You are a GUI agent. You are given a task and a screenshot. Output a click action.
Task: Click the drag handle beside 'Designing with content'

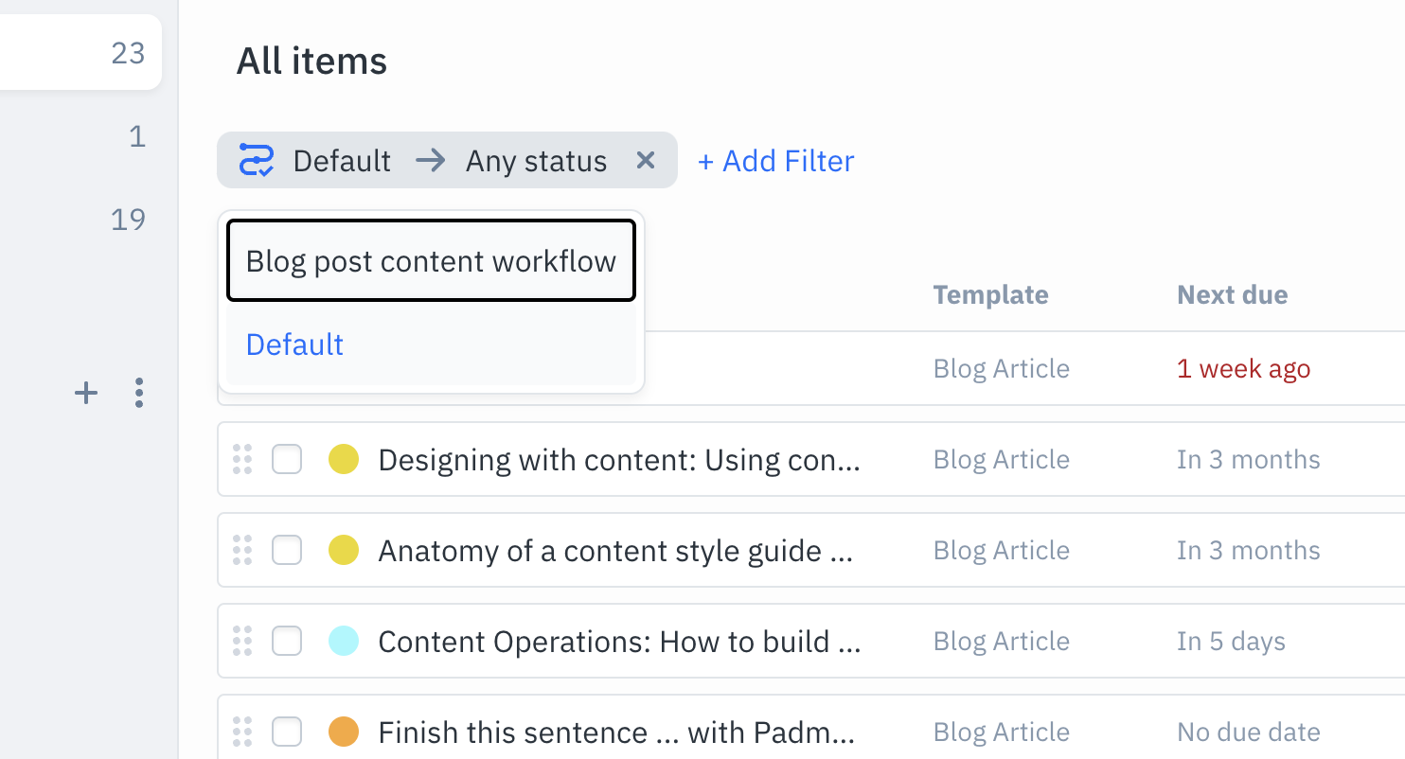241,459
